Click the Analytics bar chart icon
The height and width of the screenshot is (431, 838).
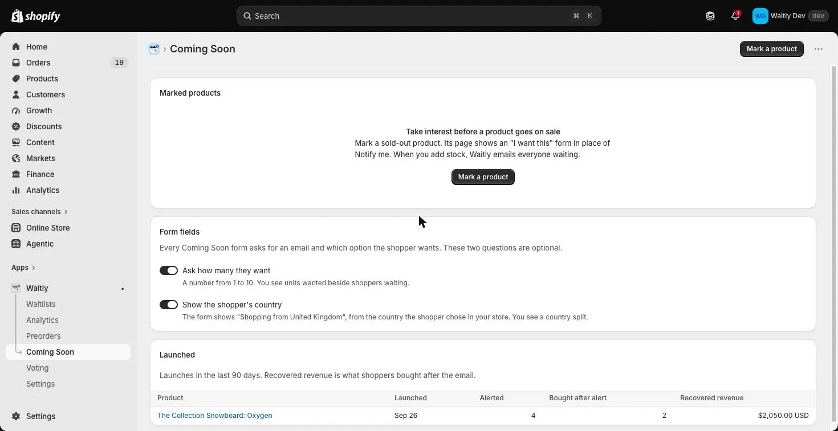click(16, 190)
